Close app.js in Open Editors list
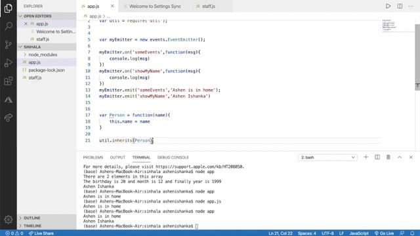The image size is (420, 236). tap(26, 24)
